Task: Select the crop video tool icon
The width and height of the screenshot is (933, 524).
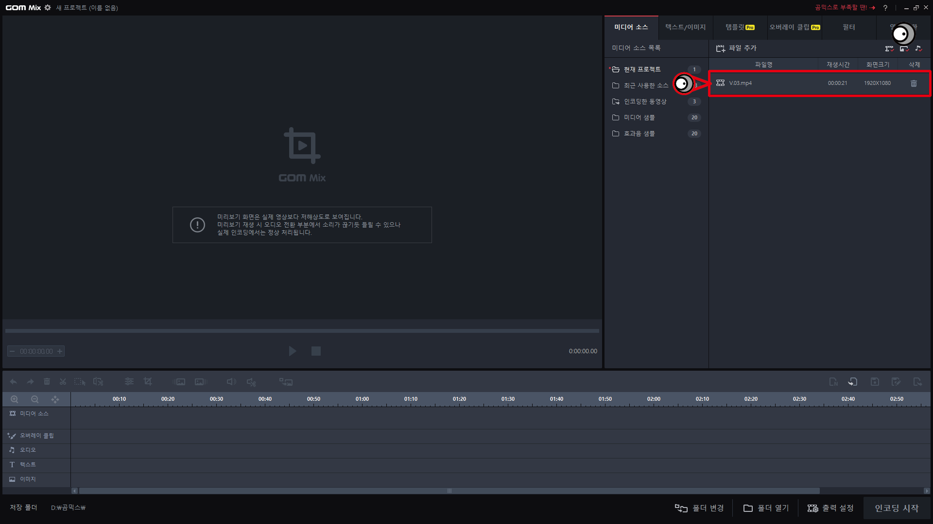Action: (x=148, y=382)
